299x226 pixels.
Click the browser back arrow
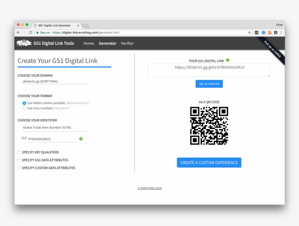pyautogui.click(x=18, y=32)
